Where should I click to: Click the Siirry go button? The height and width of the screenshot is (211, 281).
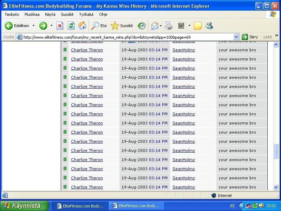pyautogui.click(x=250, y=37)
